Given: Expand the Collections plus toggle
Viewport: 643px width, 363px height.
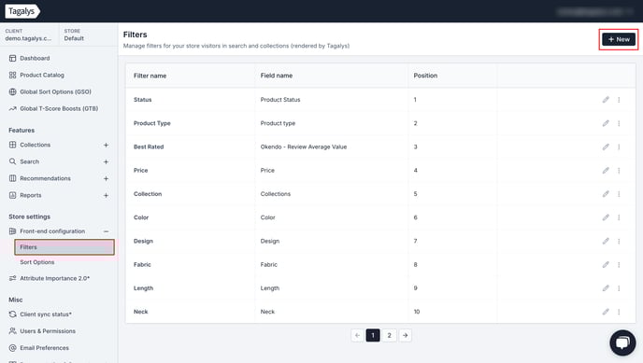Looking at the screenshot, I should 106,145.
